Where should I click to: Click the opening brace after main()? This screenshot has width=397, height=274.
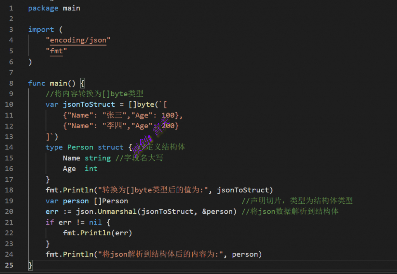(x=82, y=83)
